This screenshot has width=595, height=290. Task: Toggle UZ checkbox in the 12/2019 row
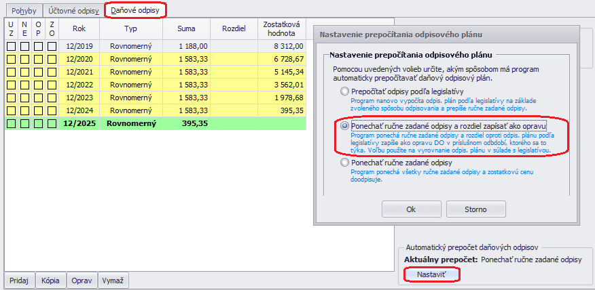pyautogui.click(x=11, y=46)
